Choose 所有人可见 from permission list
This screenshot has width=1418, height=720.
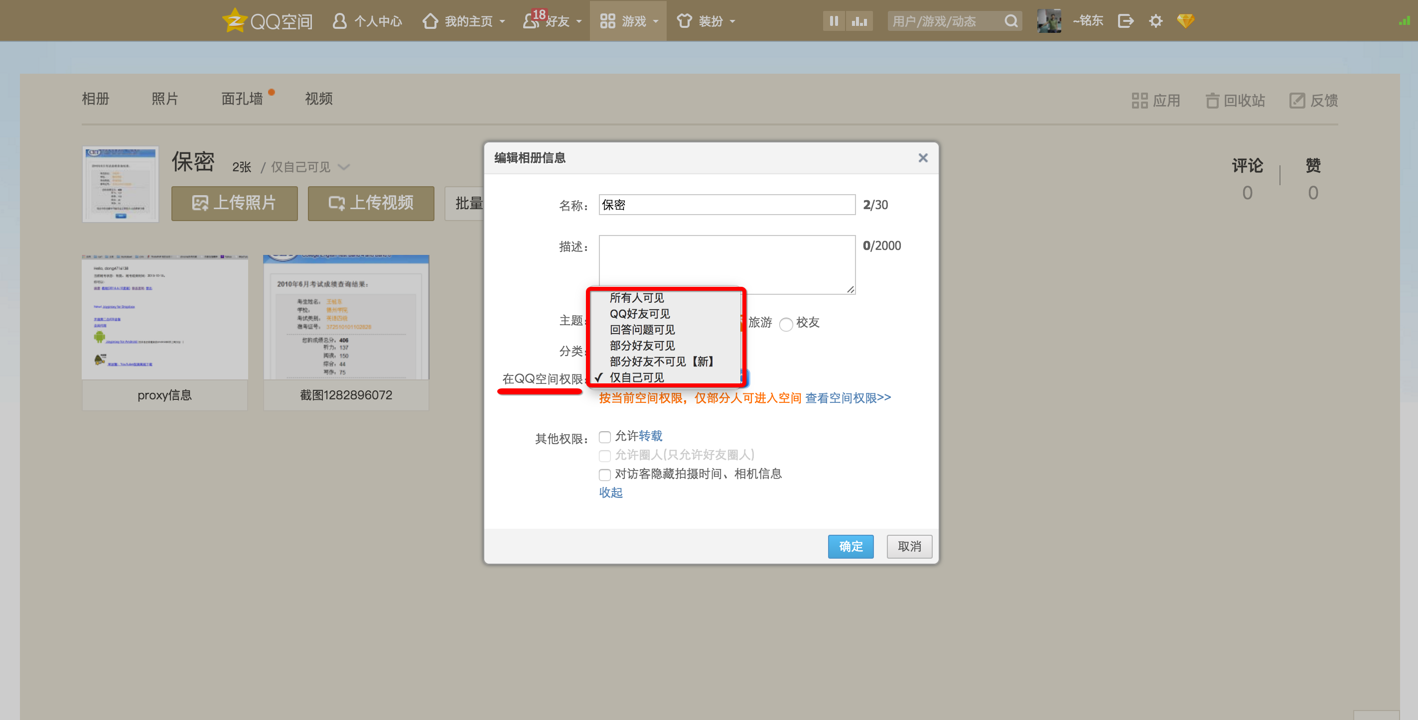(636, 298)
